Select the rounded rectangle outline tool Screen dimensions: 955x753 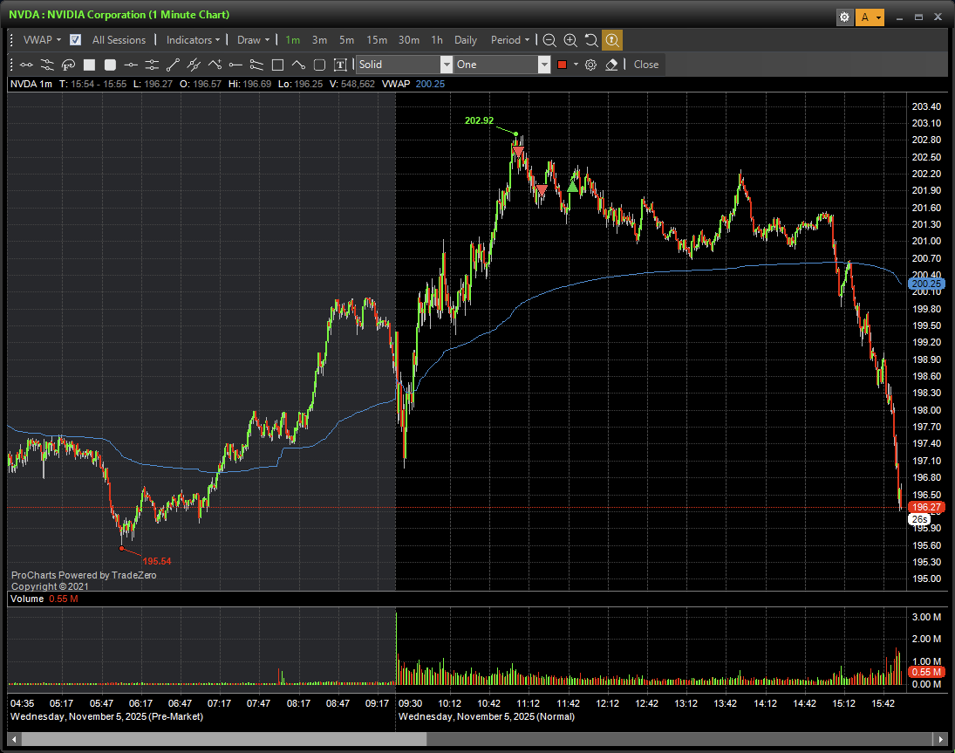click(x=319, y=65)
